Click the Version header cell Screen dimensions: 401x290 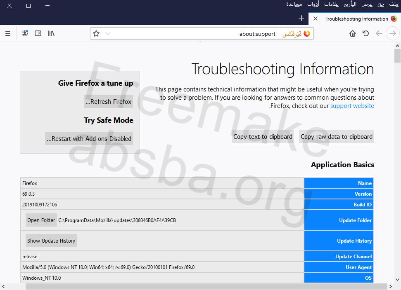click(x=339, y=194)
